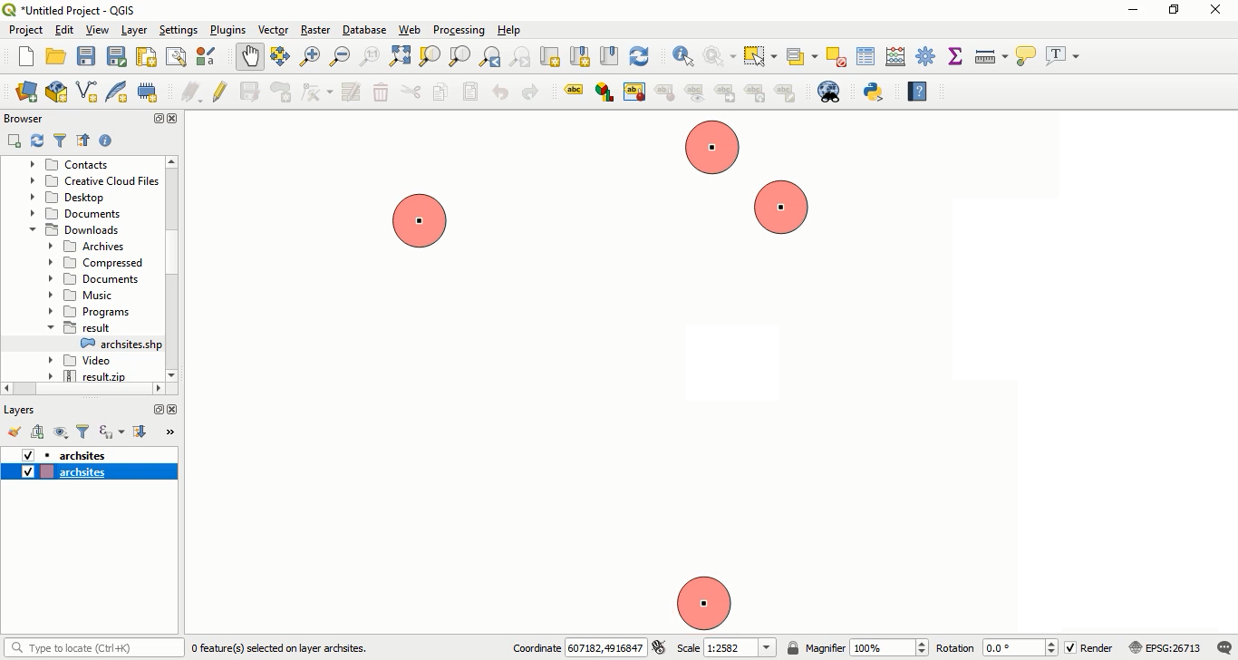Screen dimensions: 1238x660
Task: Click the Identify Features tool
Action: [x=683, y=56]
